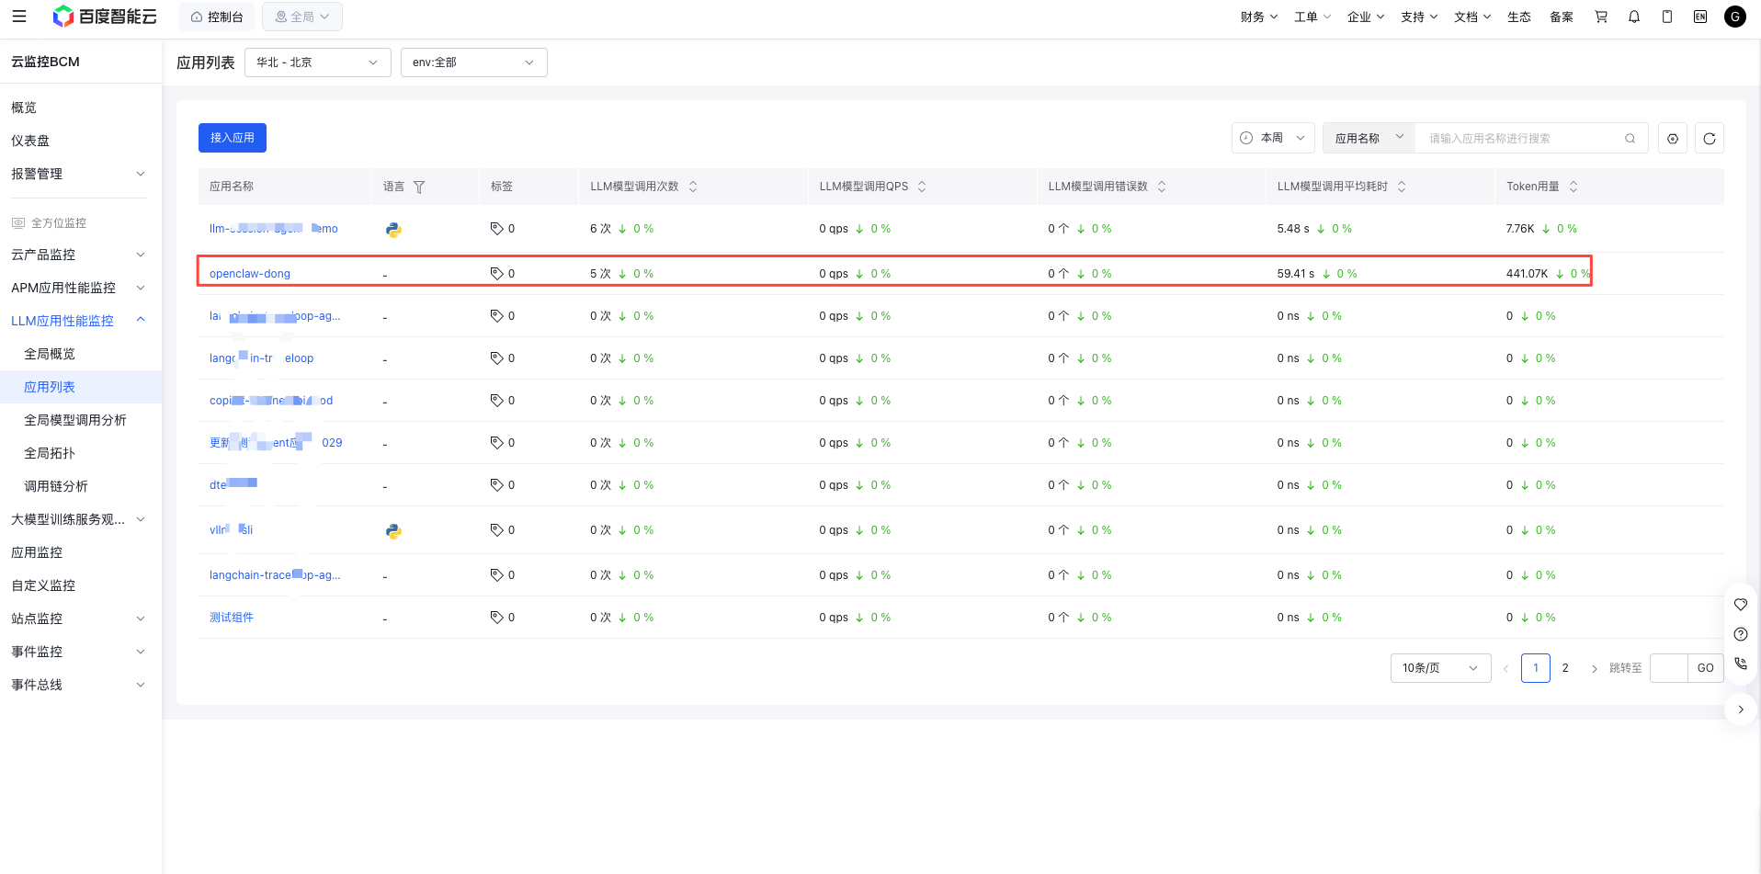Select 全局模型调用分析 in the sidebar
The width and height of the screenshot is (1761, 874).
pos(75,420)
